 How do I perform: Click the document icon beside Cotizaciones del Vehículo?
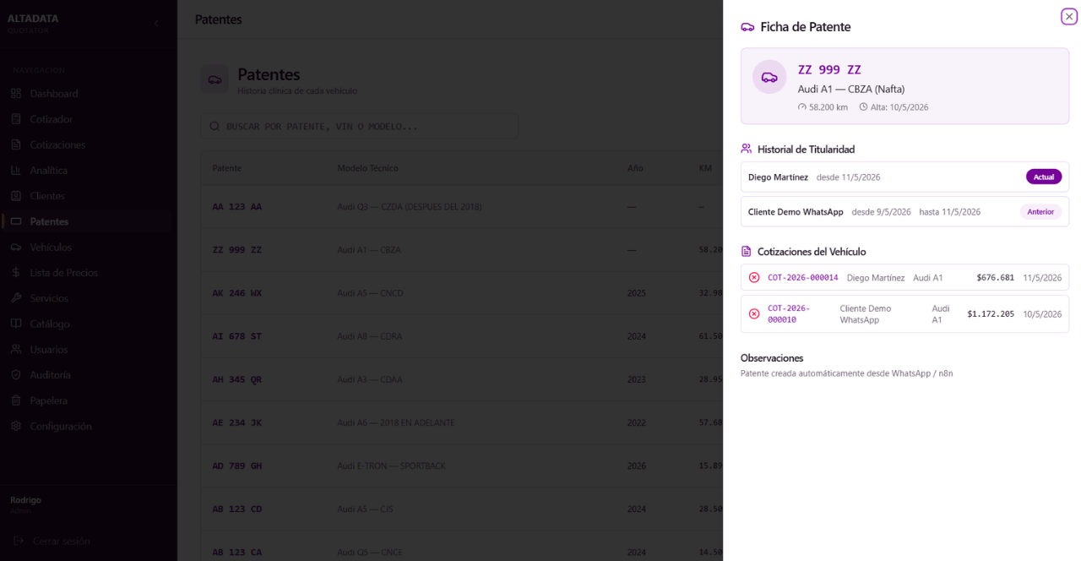[747, 252]
